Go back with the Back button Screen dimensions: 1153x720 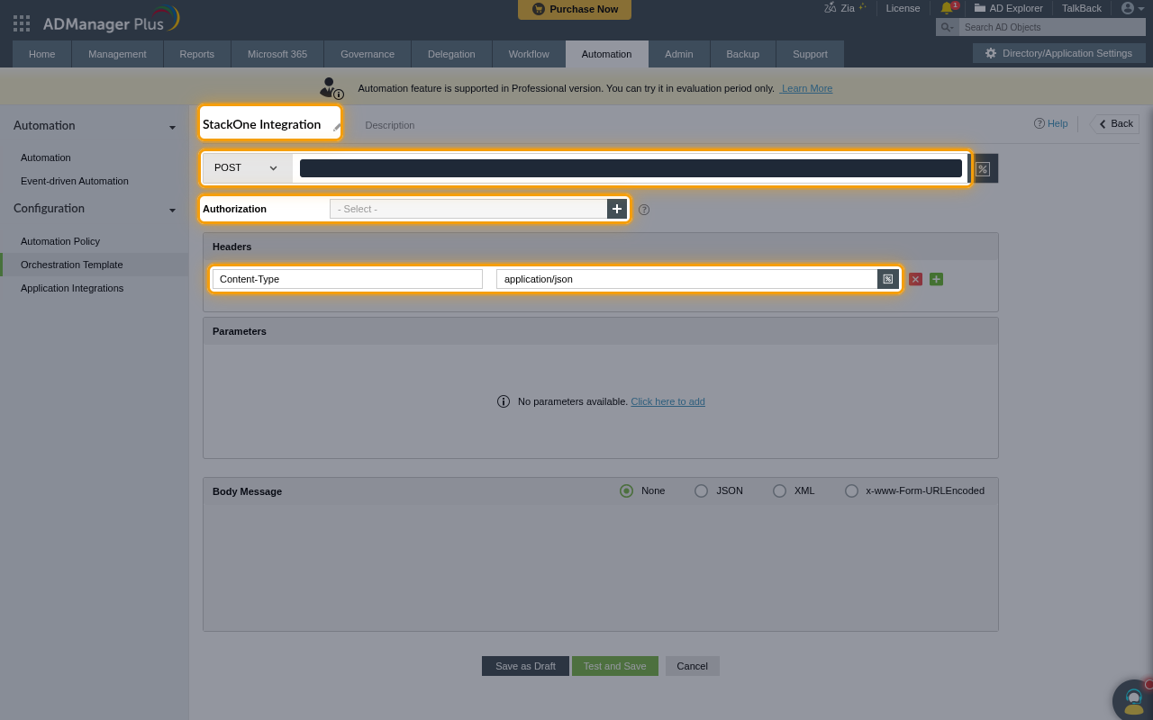point(1115,124)
